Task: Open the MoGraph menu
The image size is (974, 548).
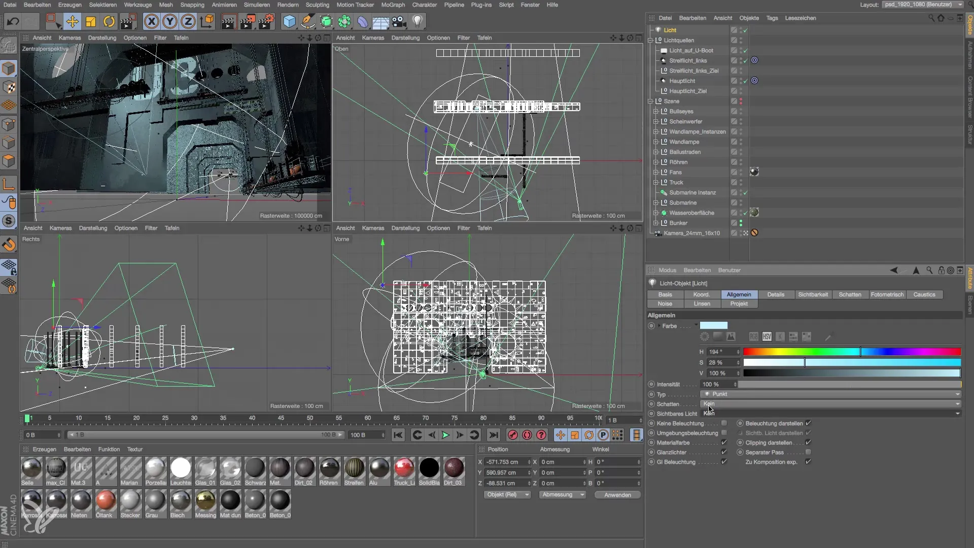Action: click(x=393, y=5)
